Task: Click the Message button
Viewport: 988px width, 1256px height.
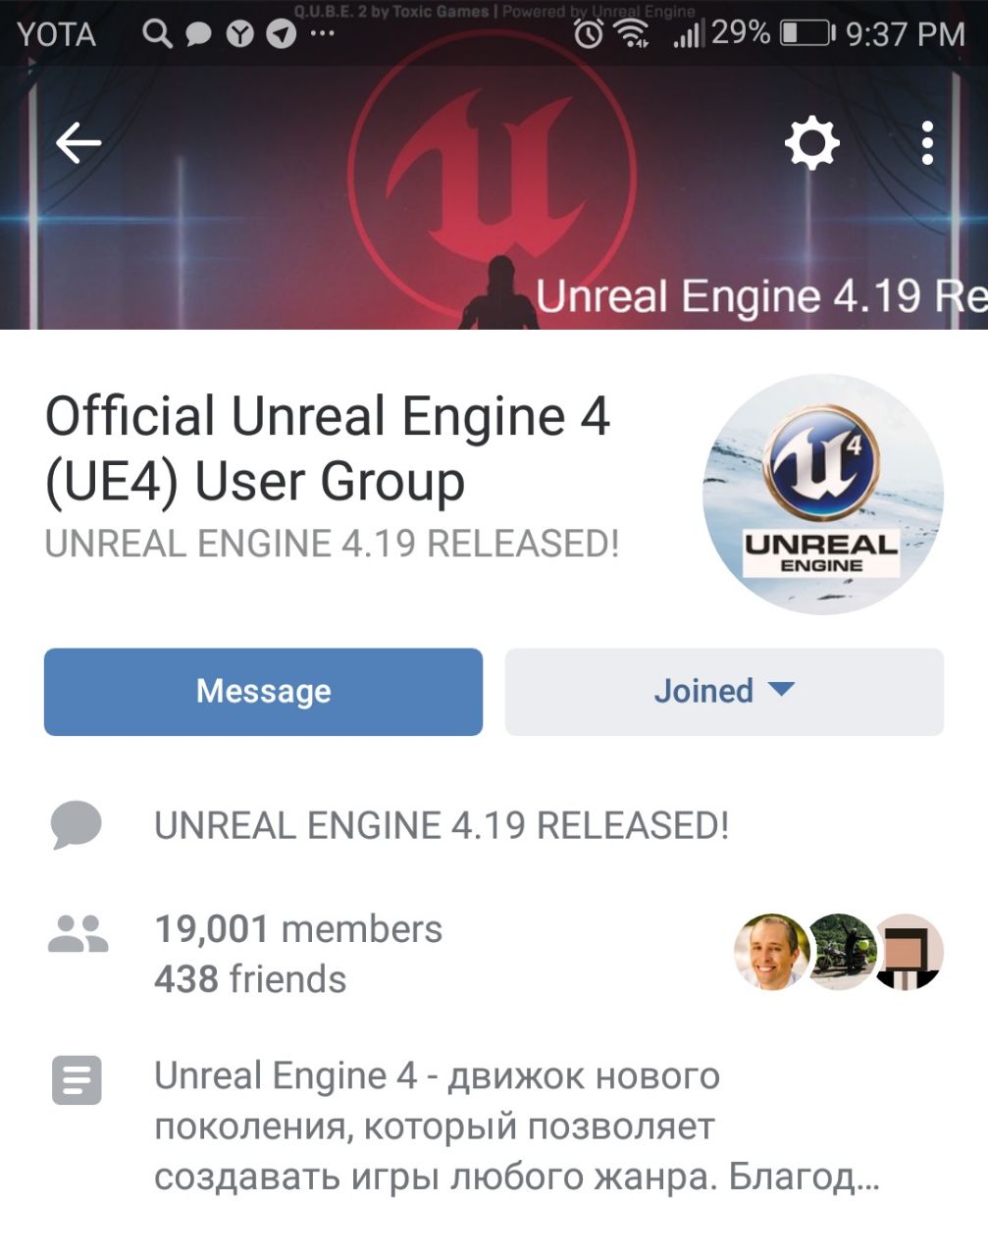Action: pyautogui.click(x=263, y=692)
